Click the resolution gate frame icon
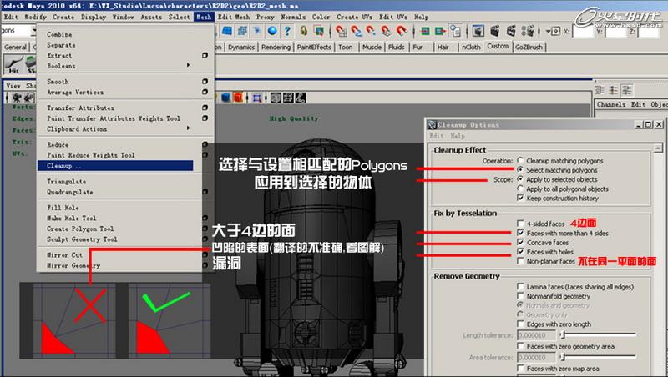The height and width of the screenshot is (377, 668). click(x=257, y=98)
